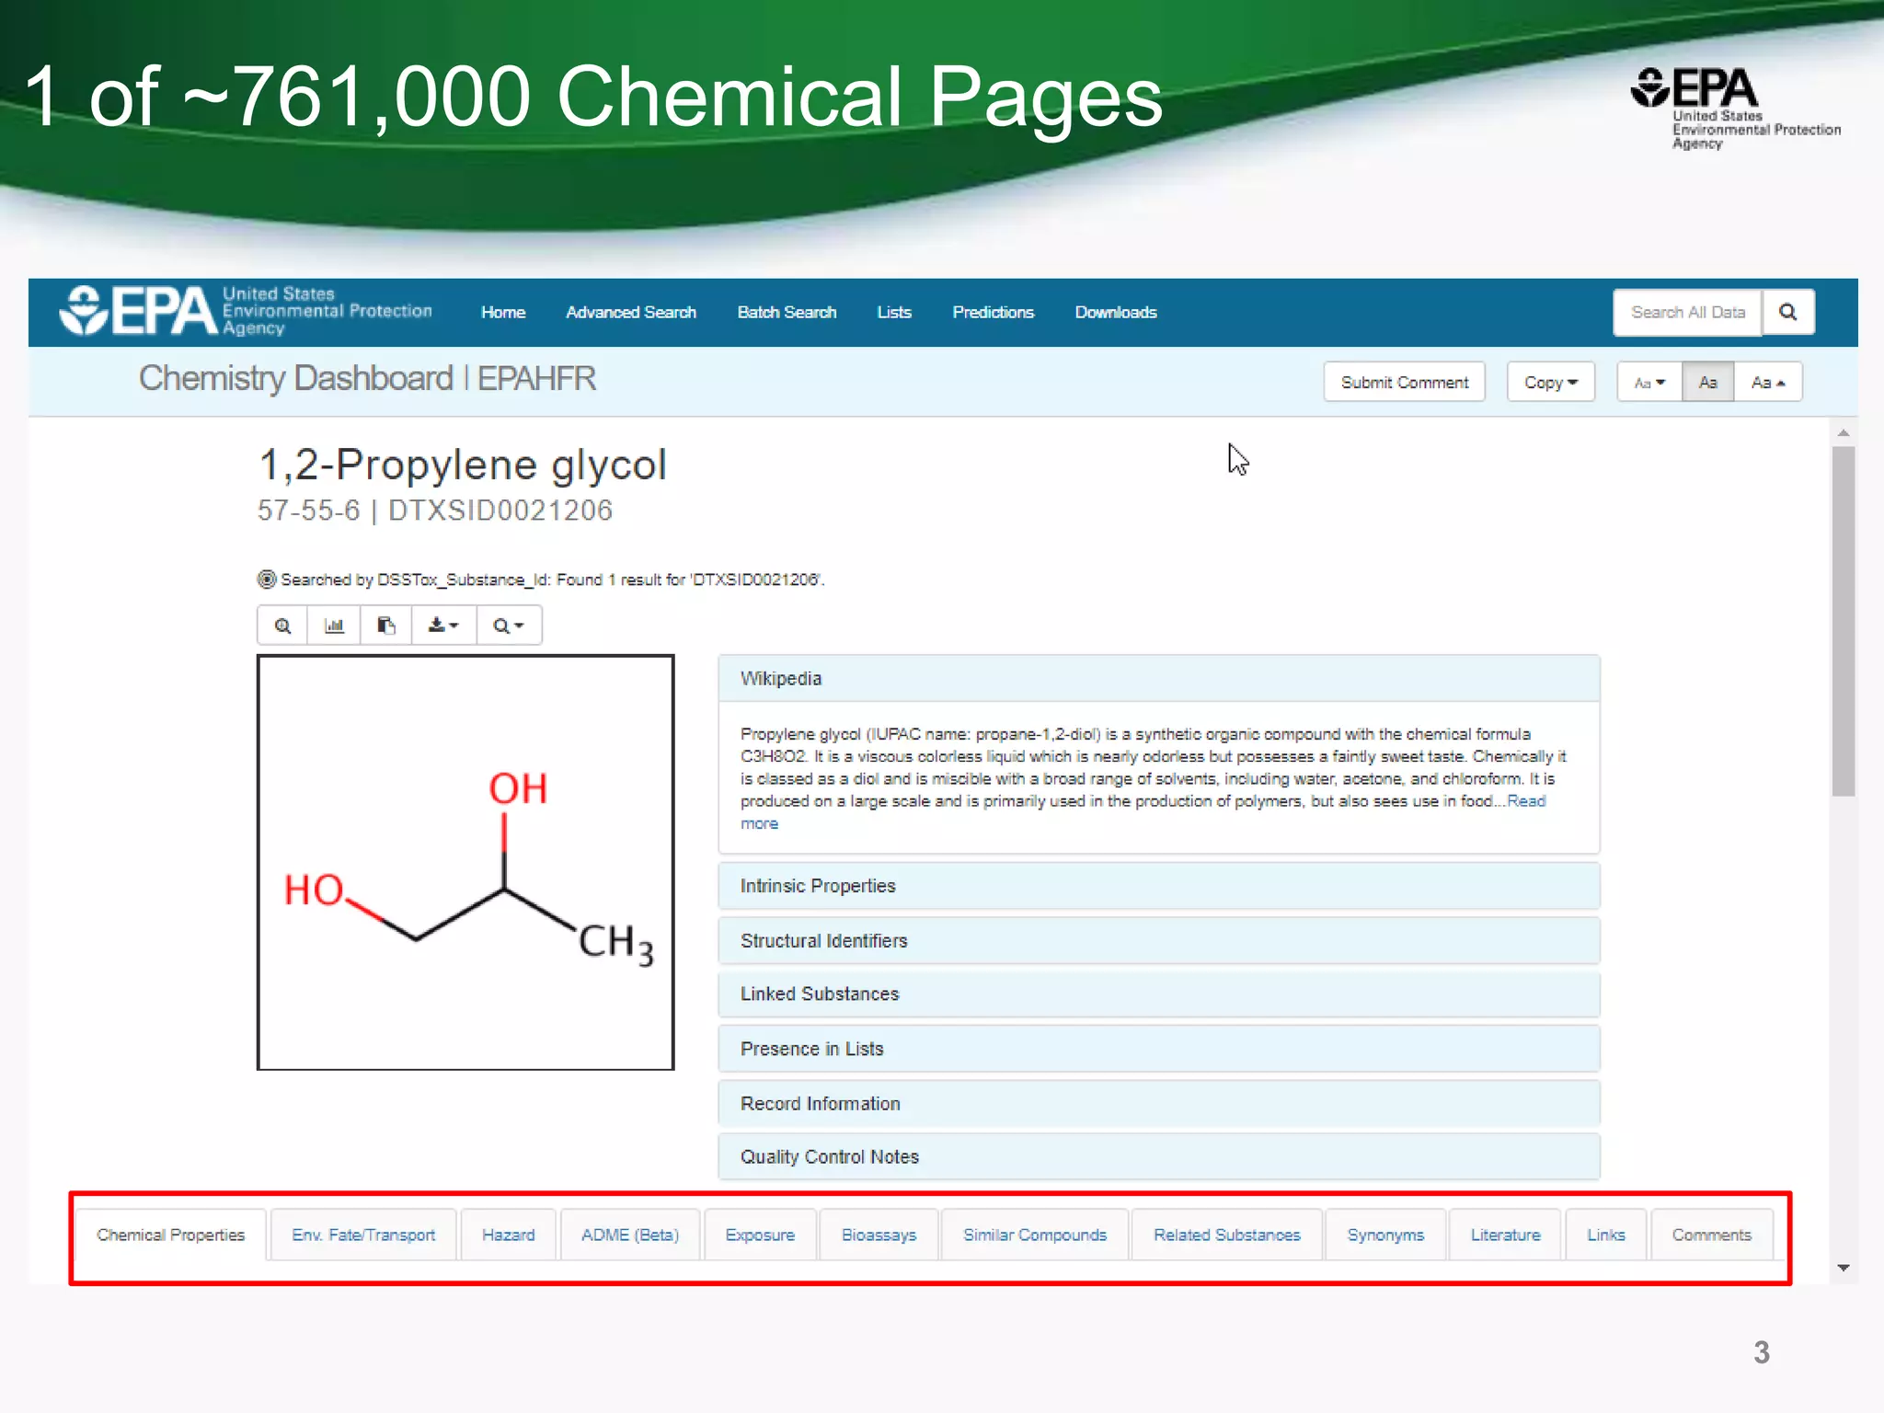Click the 'Chemistry Dashboard | EPAHFR' title
Image resolution: width=1884 pixels, height=1413 pixels.
click(x=367, y=378)
